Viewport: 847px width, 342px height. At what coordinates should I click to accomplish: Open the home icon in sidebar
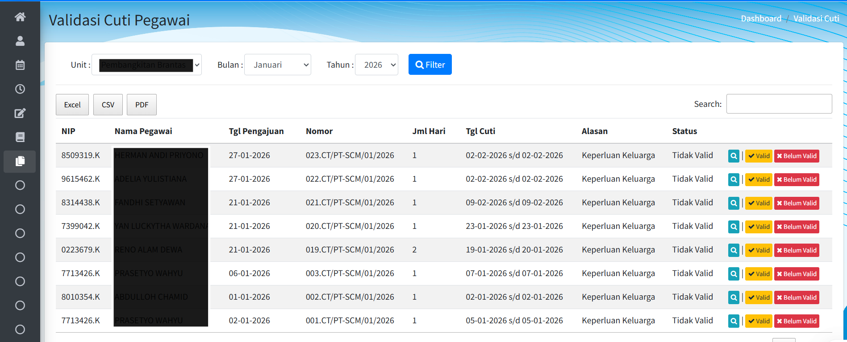click(20, 17)
